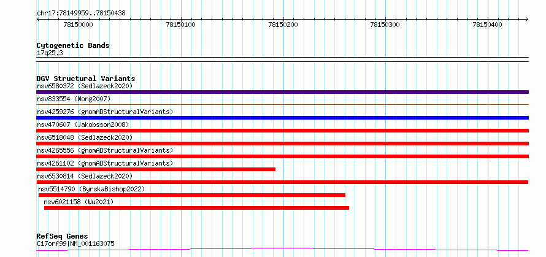This screenshot has width=546, height=257.
Task: Select the magenta C17orf99 gene track line
Action: 282,250
